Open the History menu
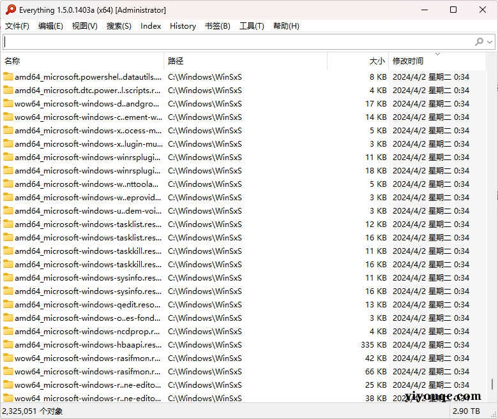 (183, 26)
